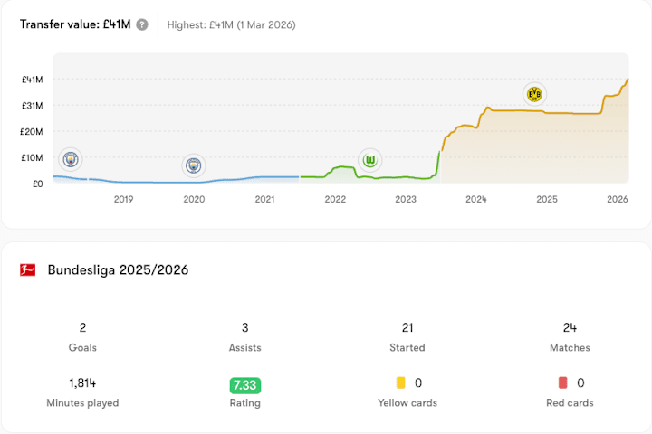Click the yellow card icon
Image resolution: width=652 pixels, height=434 pixels.
[400, 383]
